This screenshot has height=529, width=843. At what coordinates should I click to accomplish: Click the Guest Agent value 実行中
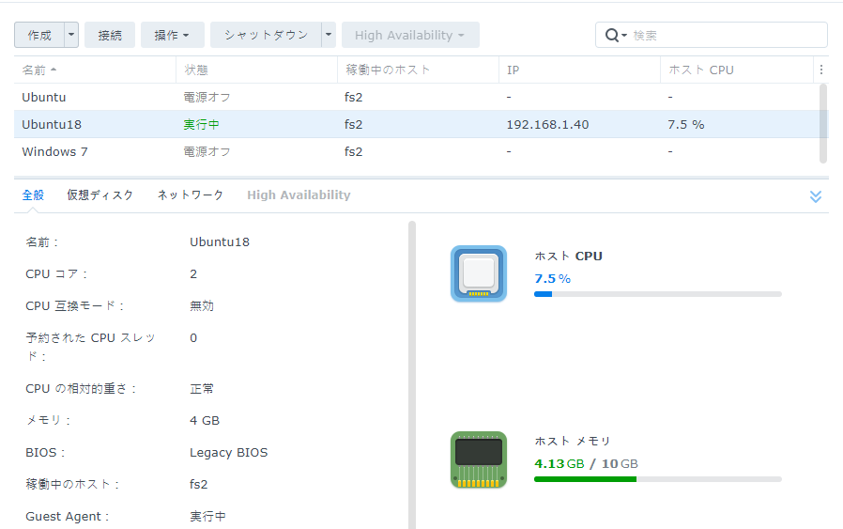207,517
